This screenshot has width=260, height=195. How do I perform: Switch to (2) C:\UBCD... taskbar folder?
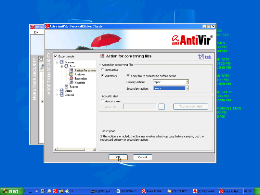pos(179,191)
